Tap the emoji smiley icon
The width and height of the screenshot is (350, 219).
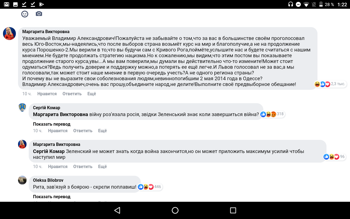click(x=25, y=14)
